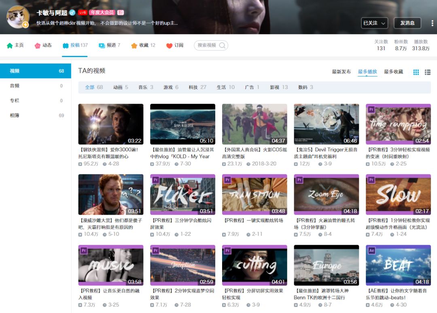Click the 发消息 send message button
Screen dimensions: 437x313
click(x=407, y=23)
